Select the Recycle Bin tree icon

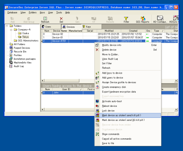(x=11, y=51)
